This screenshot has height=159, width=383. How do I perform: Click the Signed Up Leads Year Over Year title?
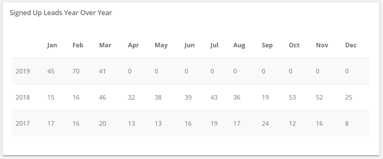61,13
